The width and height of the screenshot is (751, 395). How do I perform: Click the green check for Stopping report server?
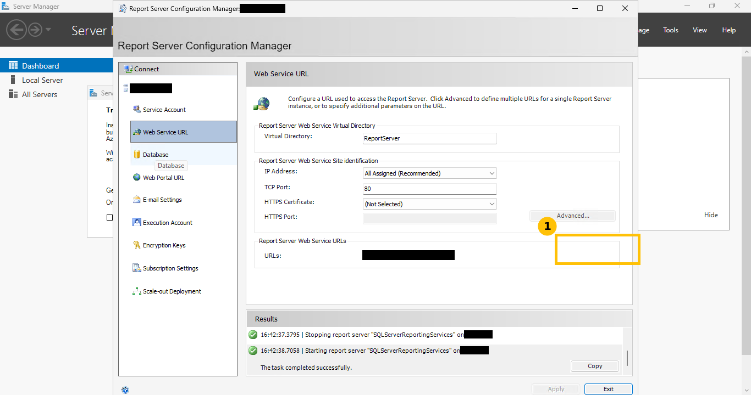tap(253, 335)
